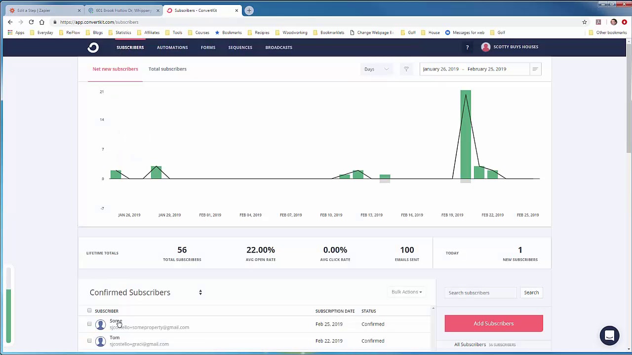
Task: Click the Jan 29 green chart bar
Action: (x=156, y=172)
